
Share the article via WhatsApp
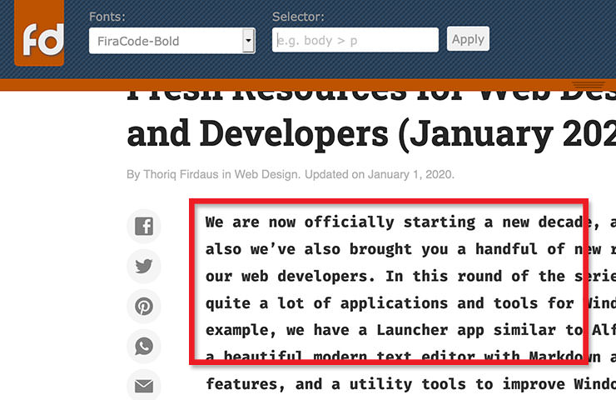pyautogui.click(x=144, y=346)
